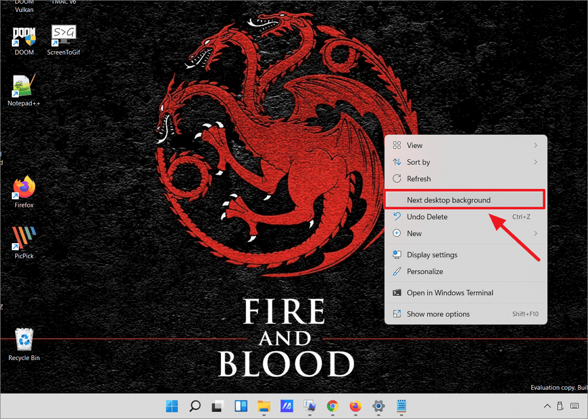The image size is (588, 419).
Task: Expand the New submenu
Action: tap(465, 234)
